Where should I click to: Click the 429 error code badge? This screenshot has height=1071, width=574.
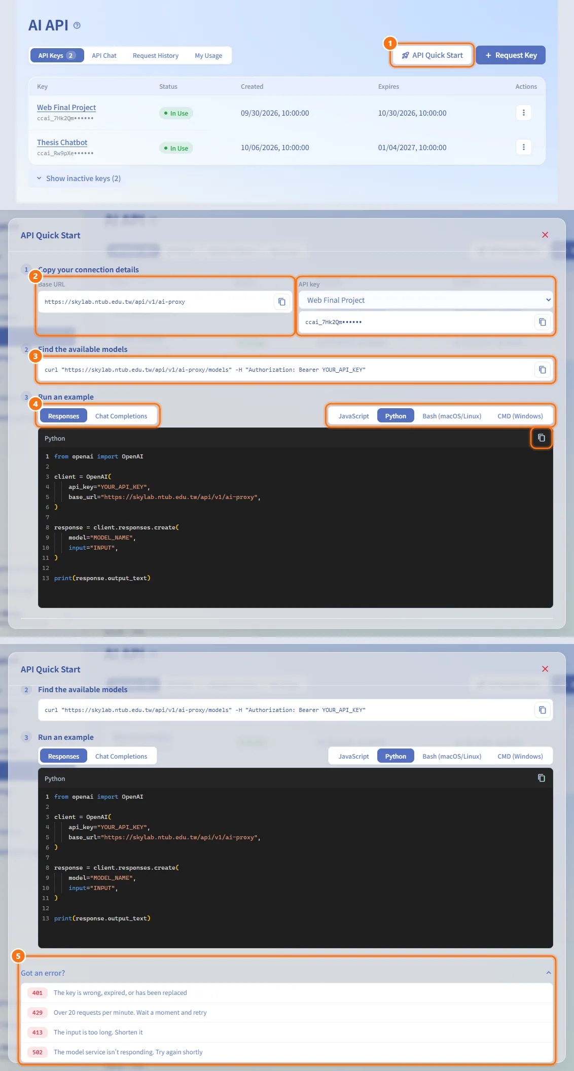pos(38,1013)
